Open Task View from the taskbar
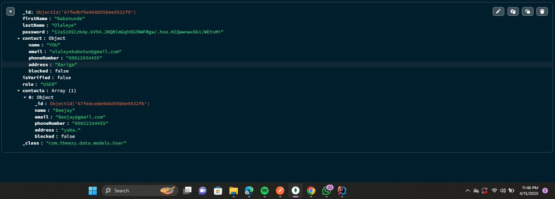This screenshot has height=199, width=555. tap(187, 190)
